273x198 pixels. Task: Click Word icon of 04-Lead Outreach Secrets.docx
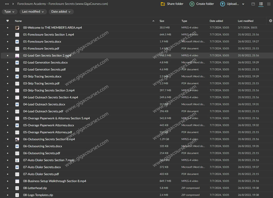17,104
